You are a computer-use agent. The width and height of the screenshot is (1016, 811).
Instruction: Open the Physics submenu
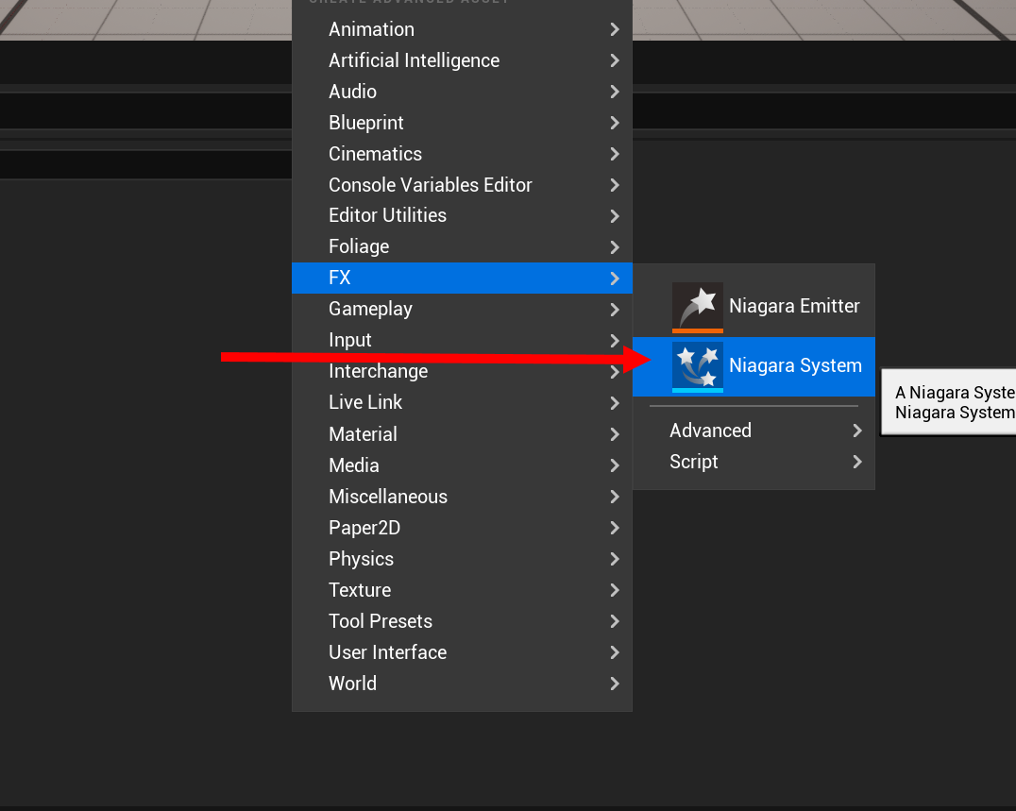pyautogui.click(x=462, y=558)
